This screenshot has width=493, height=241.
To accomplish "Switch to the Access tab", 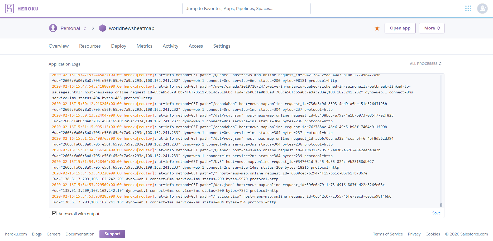I will pyautogui.click(x=196, y=46).
